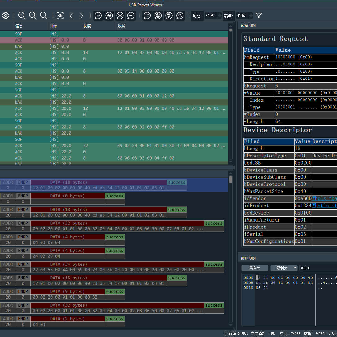
Task: Open the 地址 address dropdown
Action: [x=213, y=16]
